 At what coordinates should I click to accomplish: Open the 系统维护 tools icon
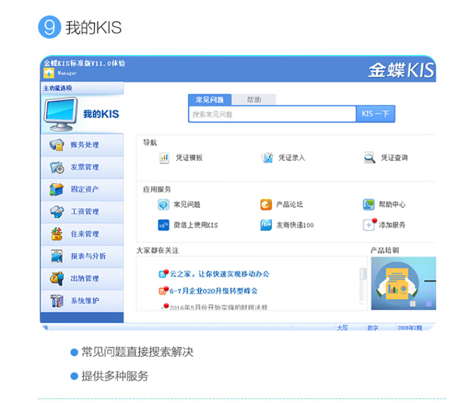(x=57, y=301)
